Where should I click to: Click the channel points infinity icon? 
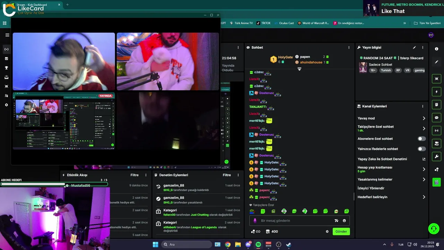[255, 232]
